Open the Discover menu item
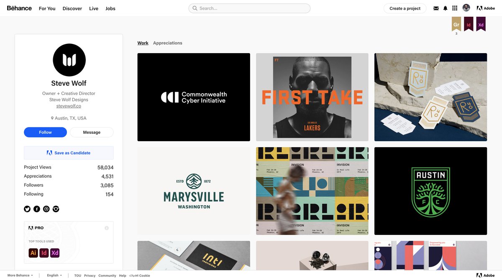 tap(72, 8)
